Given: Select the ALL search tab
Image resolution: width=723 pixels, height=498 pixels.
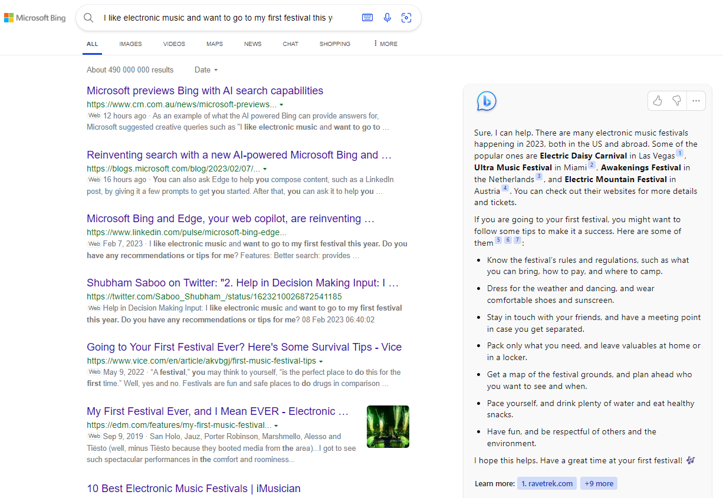Looking at the screenshot, I should pos(93,44).
